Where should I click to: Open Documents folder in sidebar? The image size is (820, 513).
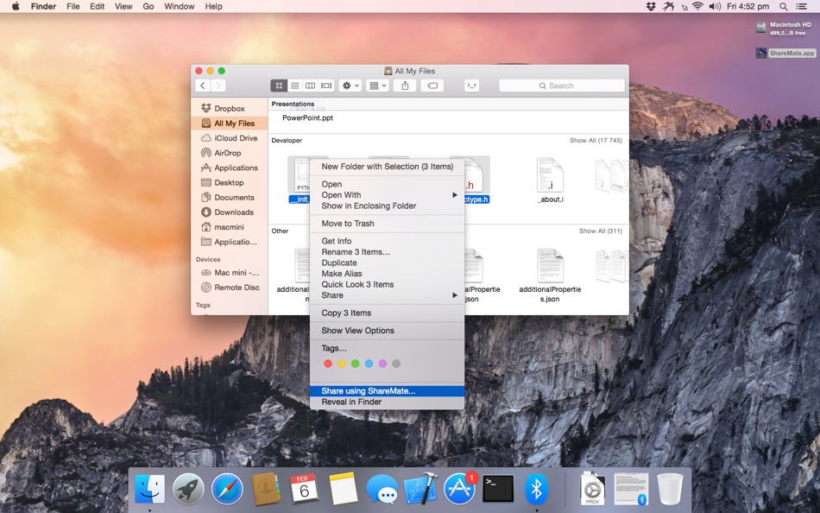point(230,198)
